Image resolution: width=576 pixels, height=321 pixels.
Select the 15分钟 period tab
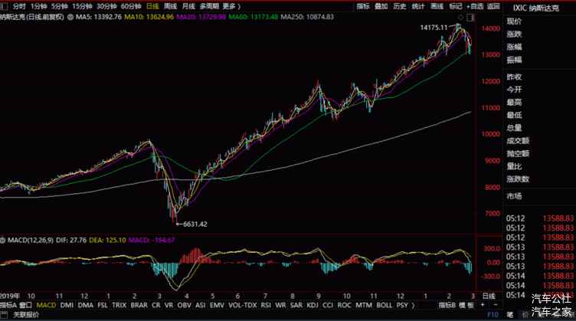point(81,6)
